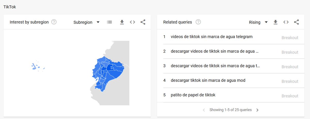Click Breakout label for telegram query row
This screenshot has height=119, width=310.
(x=290, y=38)
